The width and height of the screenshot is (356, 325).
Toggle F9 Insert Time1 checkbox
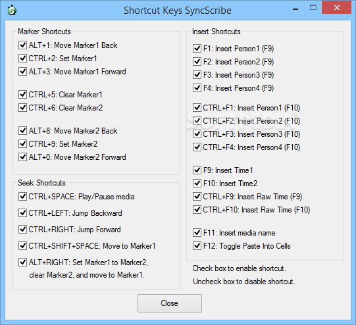click(x=197, y=170)
